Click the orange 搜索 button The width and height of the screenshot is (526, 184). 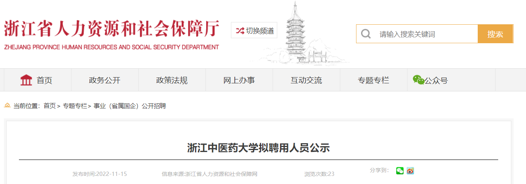(x=495, y=34)
